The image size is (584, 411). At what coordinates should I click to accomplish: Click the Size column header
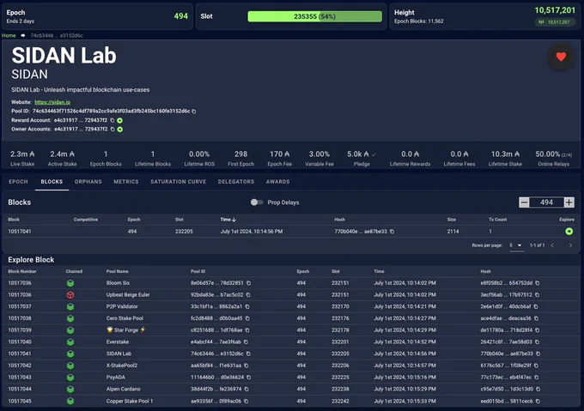click(452, 220)
